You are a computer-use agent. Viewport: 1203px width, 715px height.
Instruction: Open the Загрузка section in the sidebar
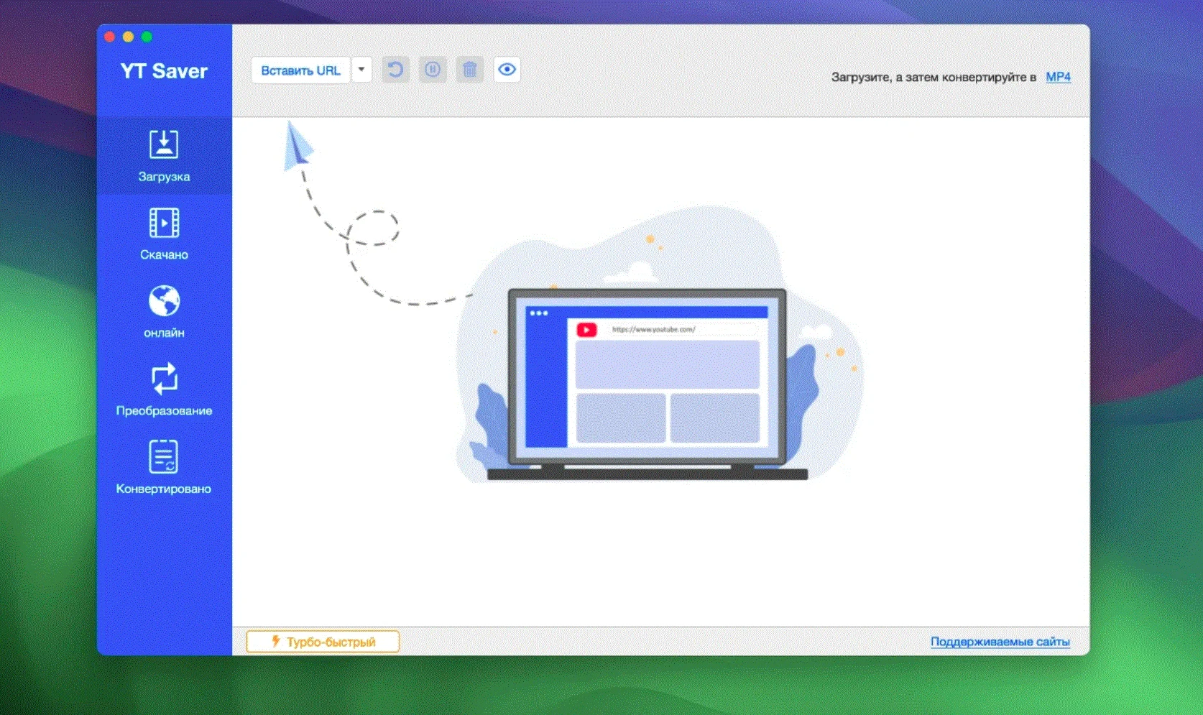(x=164, y=156)
